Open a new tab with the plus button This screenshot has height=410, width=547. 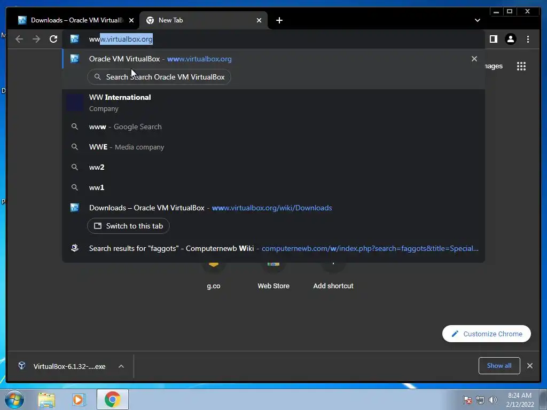[279, 20]
